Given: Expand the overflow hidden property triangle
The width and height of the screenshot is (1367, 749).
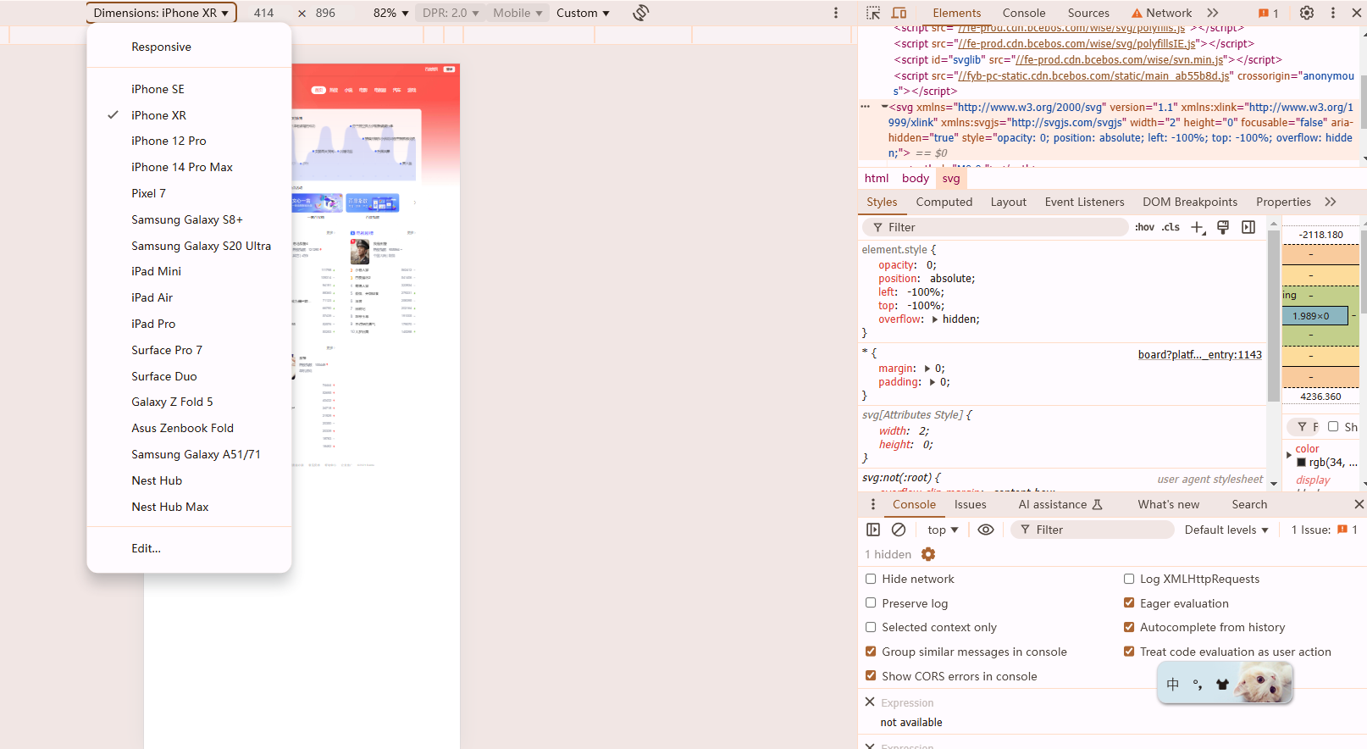Looking at the screenshot, I should [935, 319].
